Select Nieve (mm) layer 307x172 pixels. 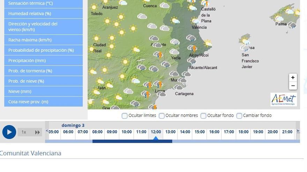coord(44,91)
